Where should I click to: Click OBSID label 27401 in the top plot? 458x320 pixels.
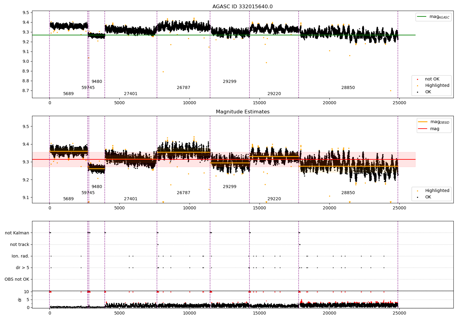(x=131, y=94)
